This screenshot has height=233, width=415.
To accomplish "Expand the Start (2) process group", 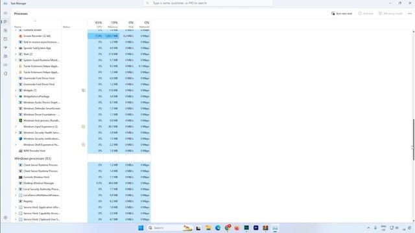I will pos(16,54).
